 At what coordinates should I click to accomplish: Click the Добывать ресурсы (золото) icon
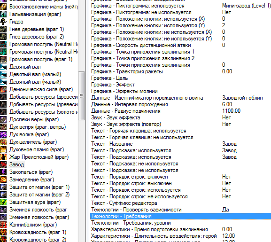(x=3, y=112)
